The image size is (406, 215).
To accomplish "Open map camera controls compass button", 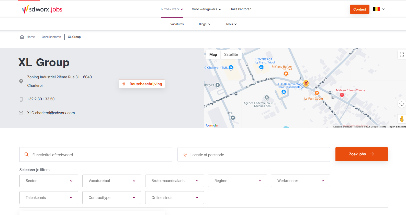I will click(x=402, y=104).
